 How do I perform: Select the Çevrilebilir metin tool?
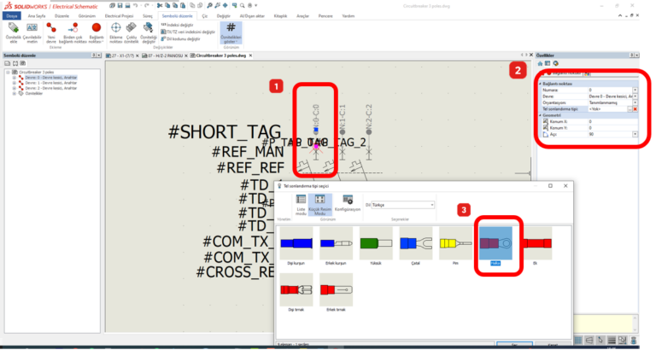pyautogui.click(x=31, y=31)
